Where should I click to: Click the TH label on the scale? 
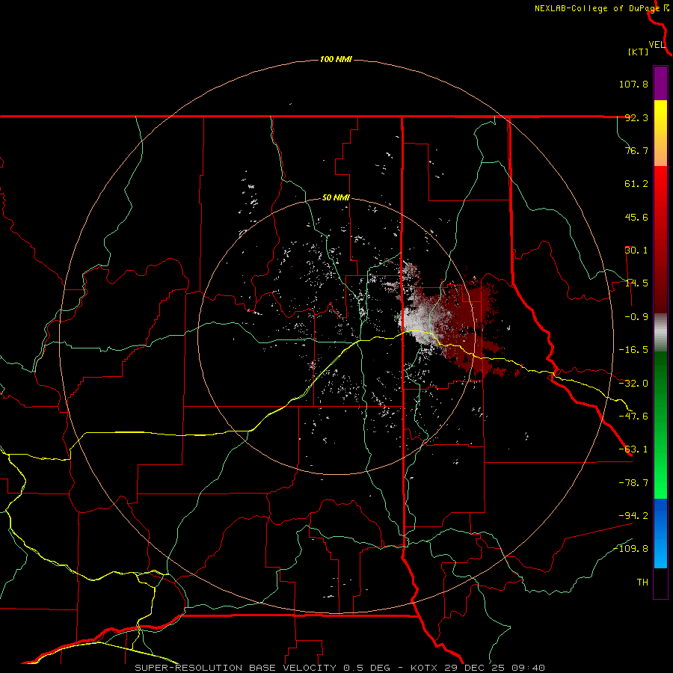pyautogui.click(x=642, y=583)
